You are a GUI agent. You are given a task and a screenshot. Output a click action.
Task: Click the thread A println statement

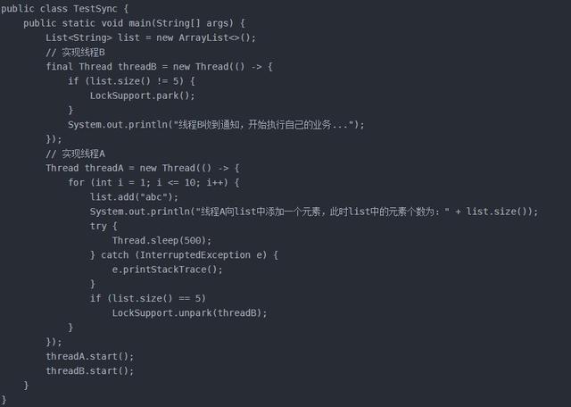[314, 212]
